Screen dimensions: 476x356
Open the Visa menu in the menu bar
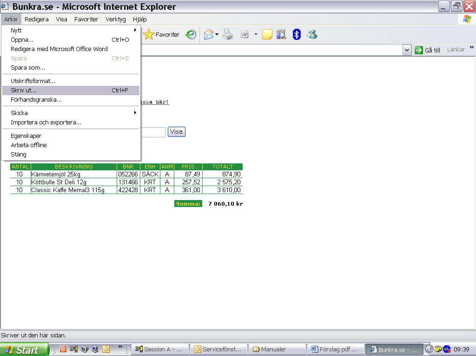61,19
